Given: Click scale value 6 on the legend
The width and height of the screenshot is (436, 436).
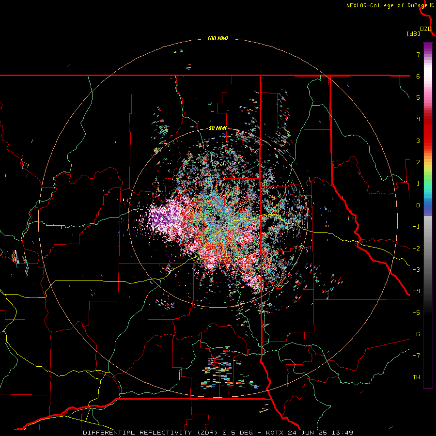Looking at the screenshot, I should click(418, 76).
